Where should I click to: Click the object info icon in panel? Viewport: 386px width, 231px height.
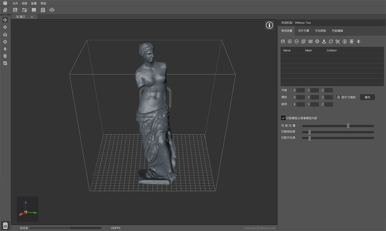click(x=345, y=42)
